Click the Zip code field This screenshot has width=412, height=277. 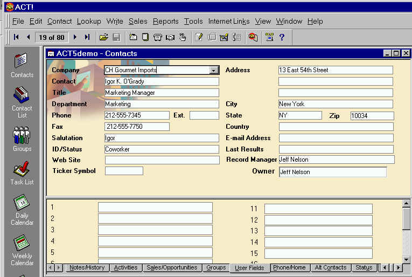(372, 116)
